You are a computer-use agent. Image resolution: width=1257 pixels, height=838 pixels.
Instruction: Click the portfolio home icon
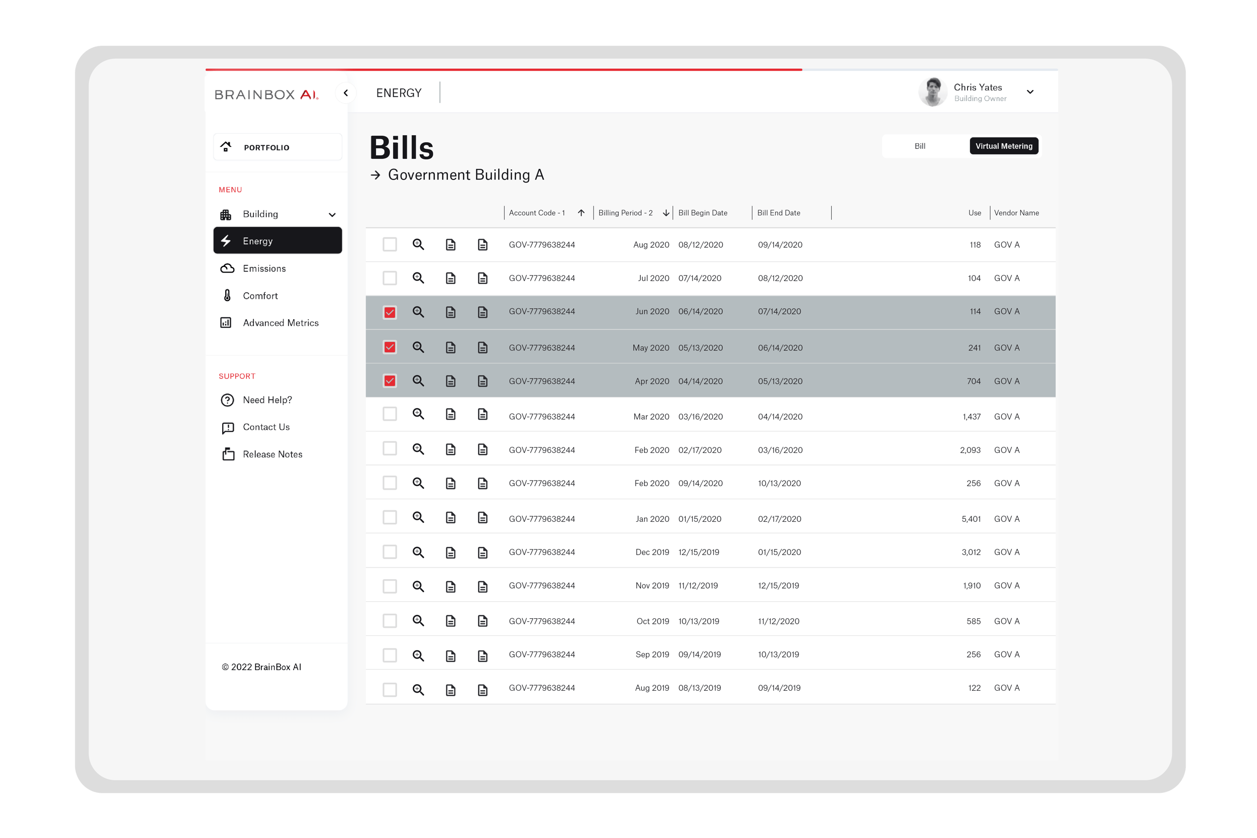click(226, 147)
